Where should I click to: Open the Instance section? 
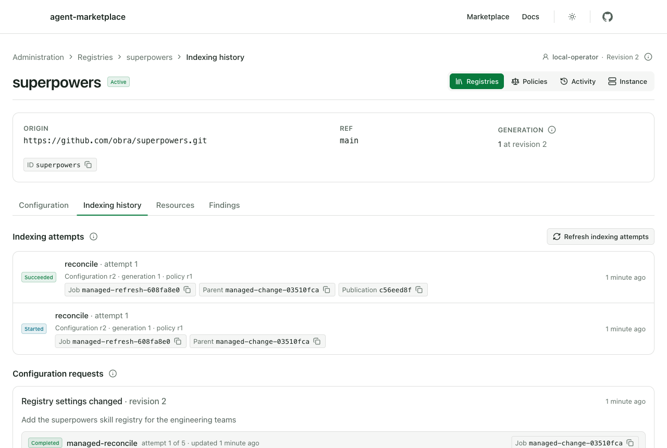coord(627,81)
